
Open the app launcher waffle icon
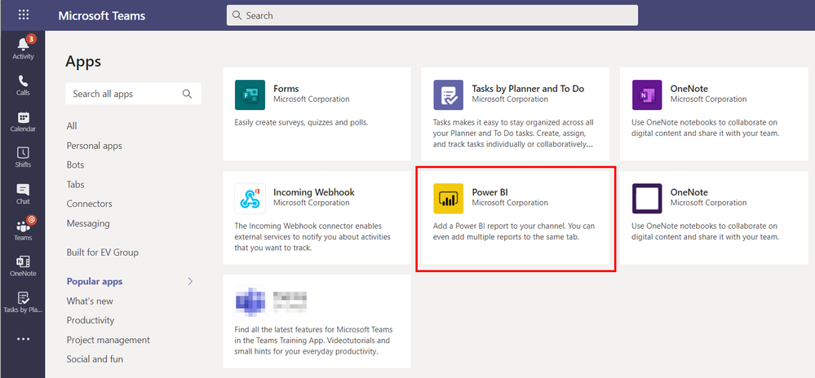(24, 15)
